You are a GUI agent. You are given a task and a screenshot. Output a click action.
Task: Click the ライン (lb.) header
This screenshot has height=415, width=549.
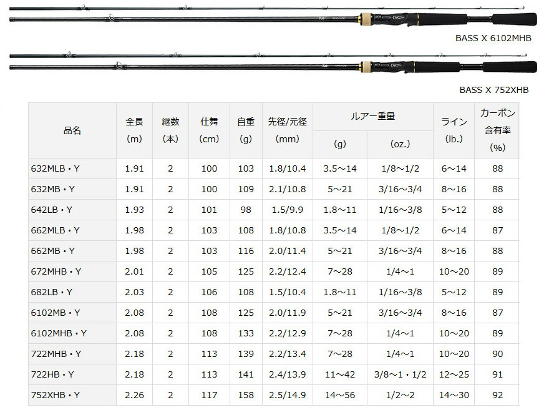[x=454, y=130]
